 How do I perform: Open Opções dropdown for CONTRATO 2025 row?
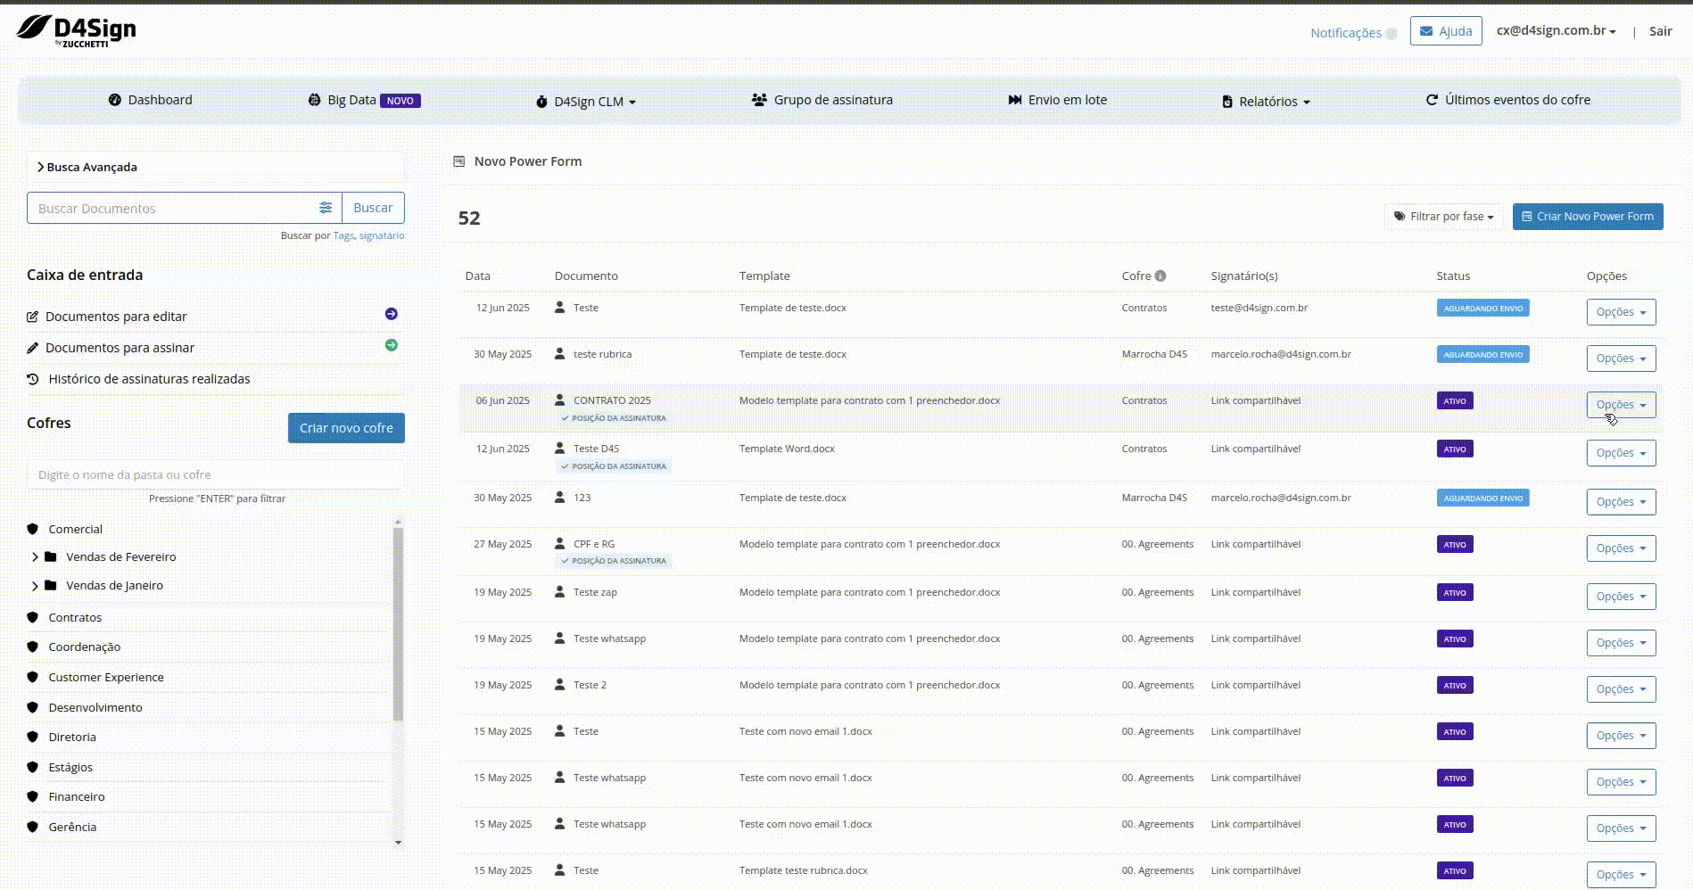click(1621, 405)
